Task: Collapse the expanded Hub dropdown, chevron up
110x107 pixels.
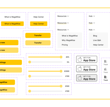Action: [92, 30]
